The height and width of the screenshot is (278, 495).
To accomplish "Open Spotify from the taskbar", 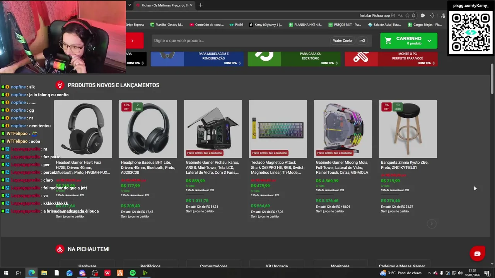I will 133,273.
